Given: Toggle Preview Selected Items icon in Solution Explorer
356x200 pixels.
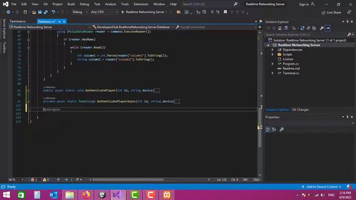Looking at the screenshot, I should click(x=328, y=28).
